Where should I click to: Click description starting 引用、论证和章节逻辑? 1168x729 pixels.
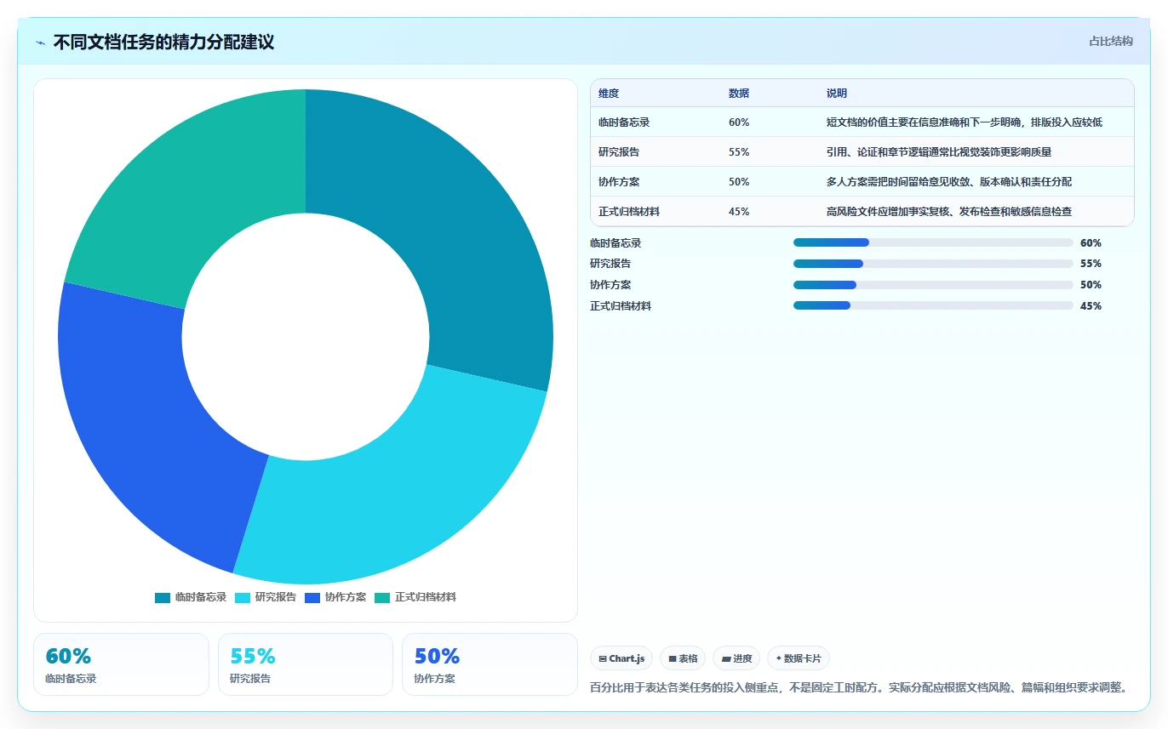pos(939,152)
